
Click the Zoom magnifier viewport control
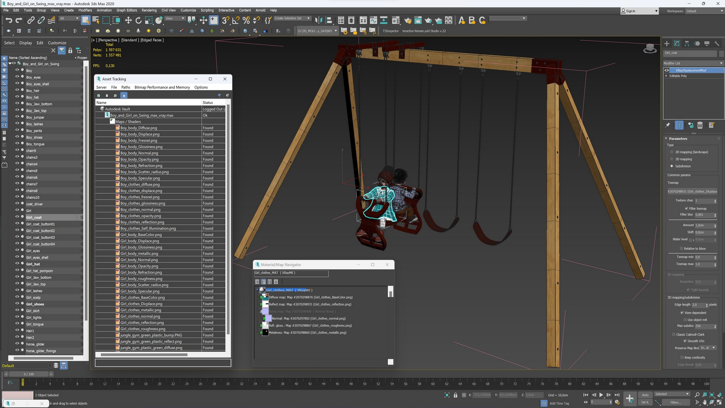(697, 395)
